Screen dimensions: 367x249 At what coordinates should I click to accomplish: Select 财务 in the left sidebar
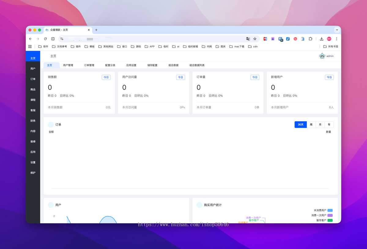[33, 121]
